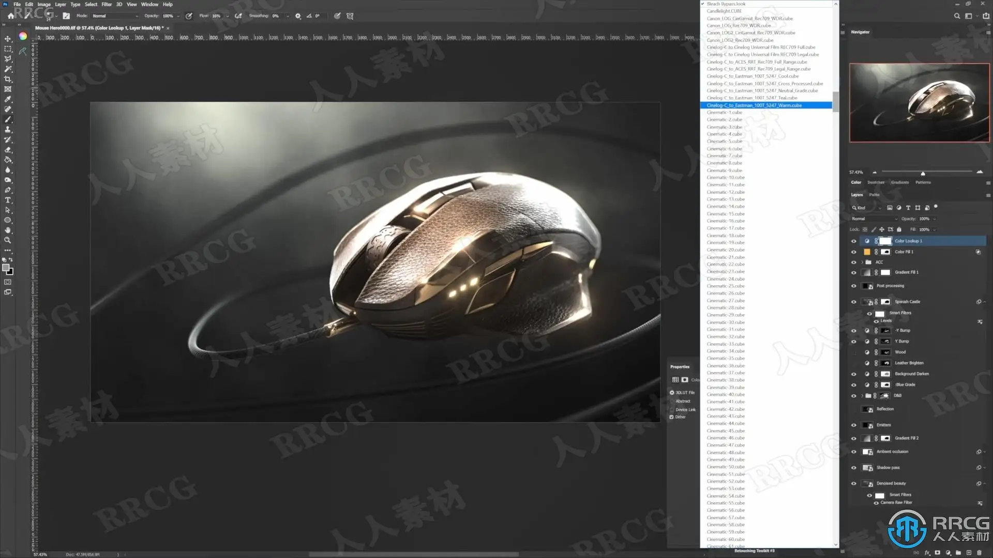Choose Candlelight.CUBE from LUT list
Image resolution: width=993 pixels, height=558 pixels.
[724, 11]
